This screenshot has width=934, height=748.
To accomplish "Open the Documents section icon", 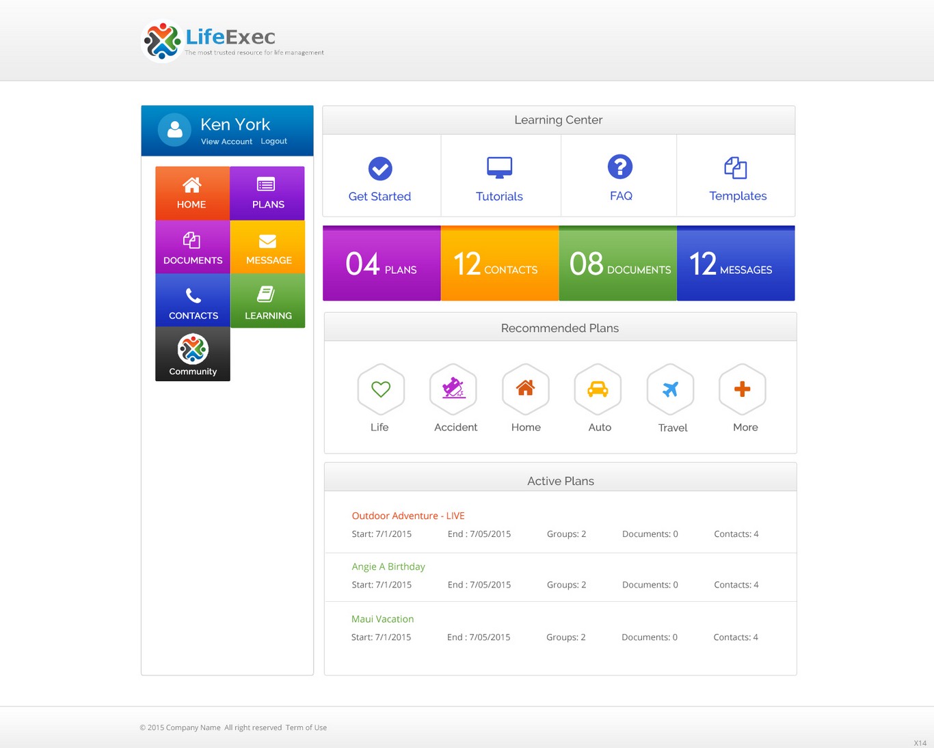I will [191, 247].
